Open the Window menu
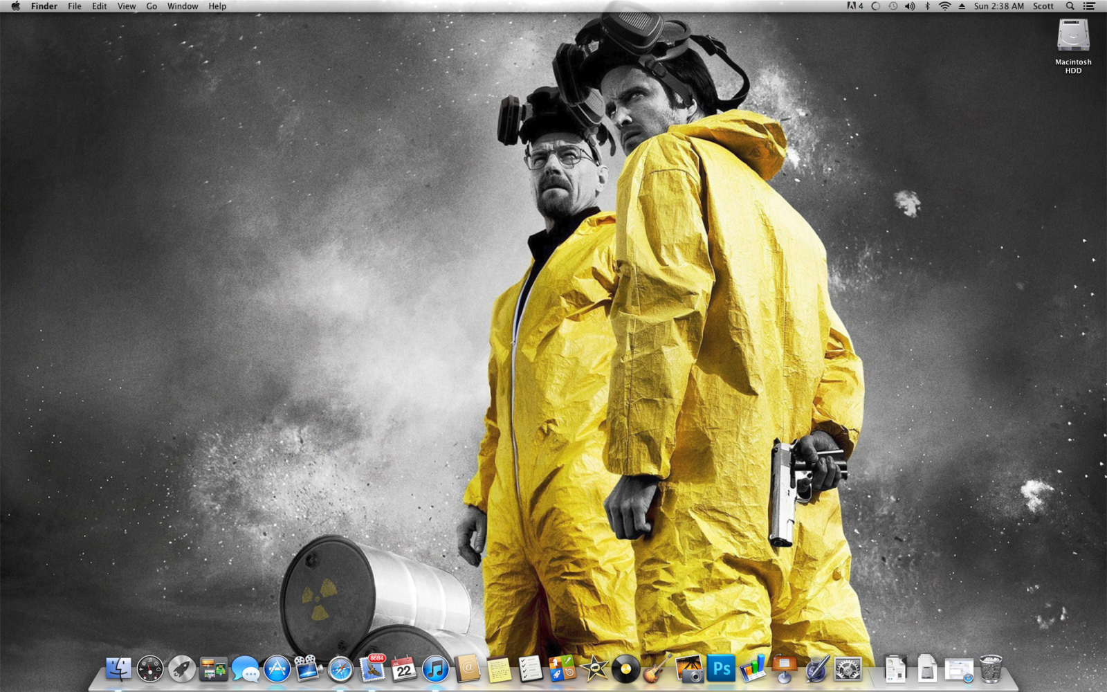Viewport: 1107px width, 692px height. 183,6
